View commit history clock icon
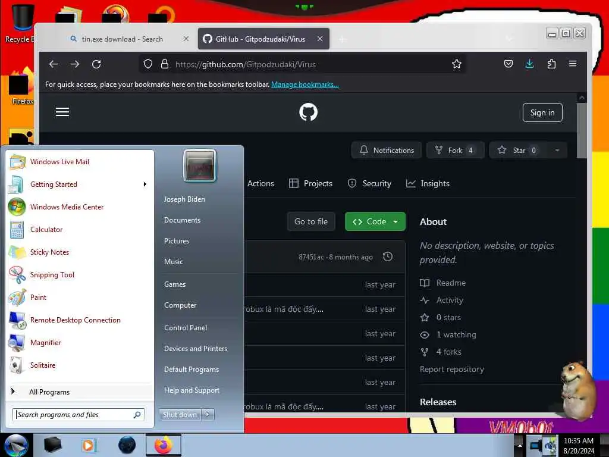Viewport: 609px width, 457px height. (x=388, y=256)
